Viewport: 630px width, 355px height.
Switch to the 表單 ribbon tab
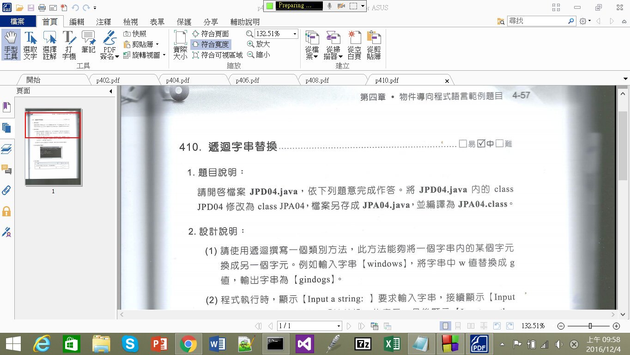pos(157,22)
